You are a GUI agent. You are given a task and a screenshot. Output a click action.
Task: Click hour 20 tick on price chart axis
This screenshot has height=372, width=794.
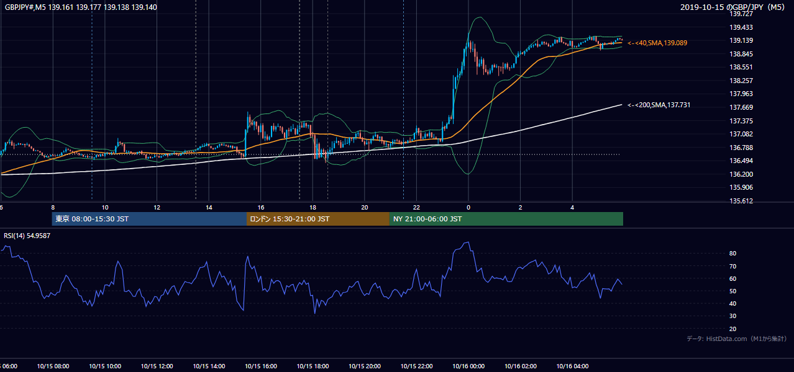tap(365, 208)
